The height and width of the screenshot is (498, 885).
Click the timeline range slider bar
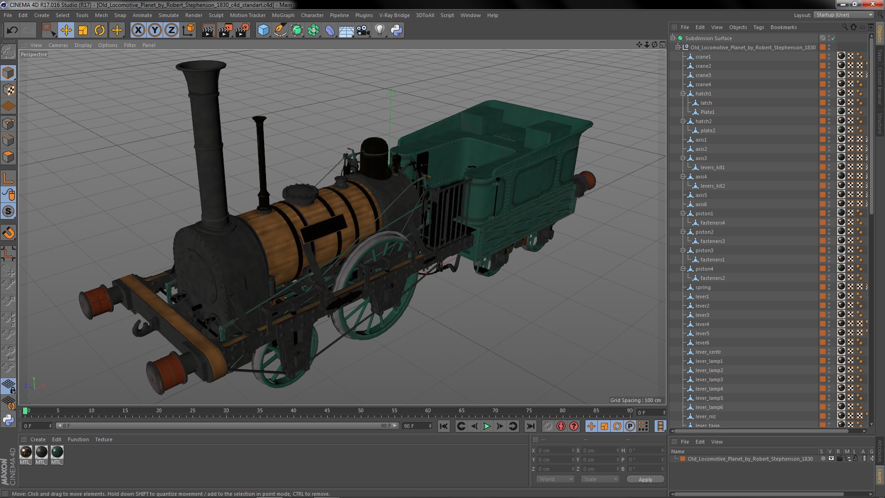tap(227, 426)
